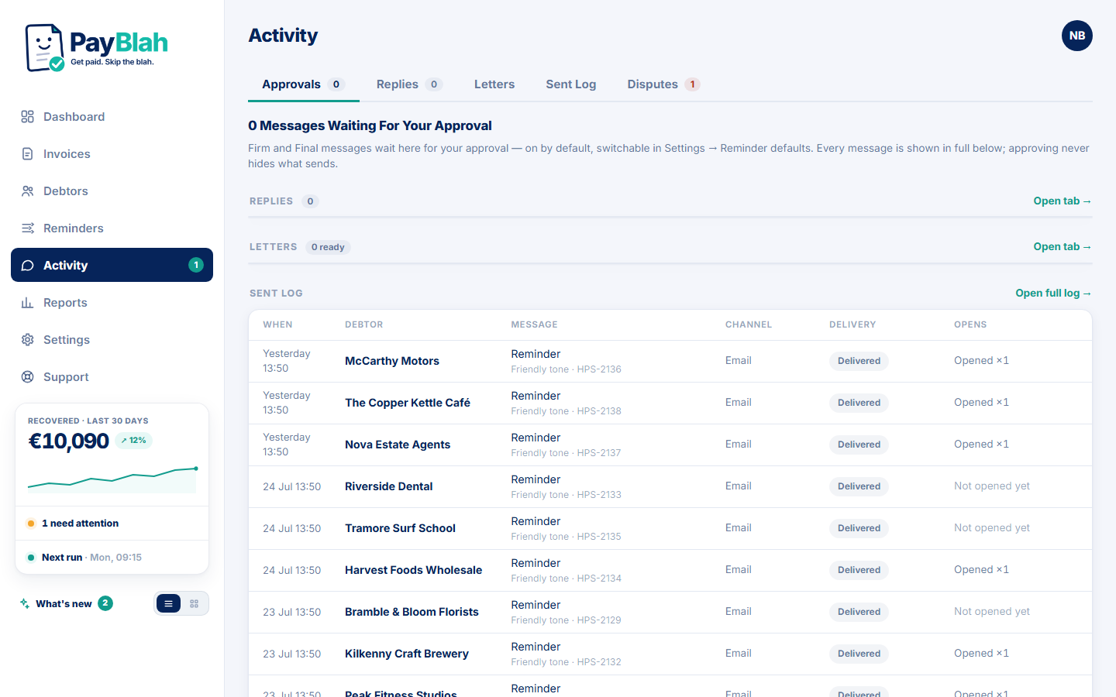Viewport: 1116px width, 697px height.
Task: Go to Reports in sidebar
Action: click(112, 303)
